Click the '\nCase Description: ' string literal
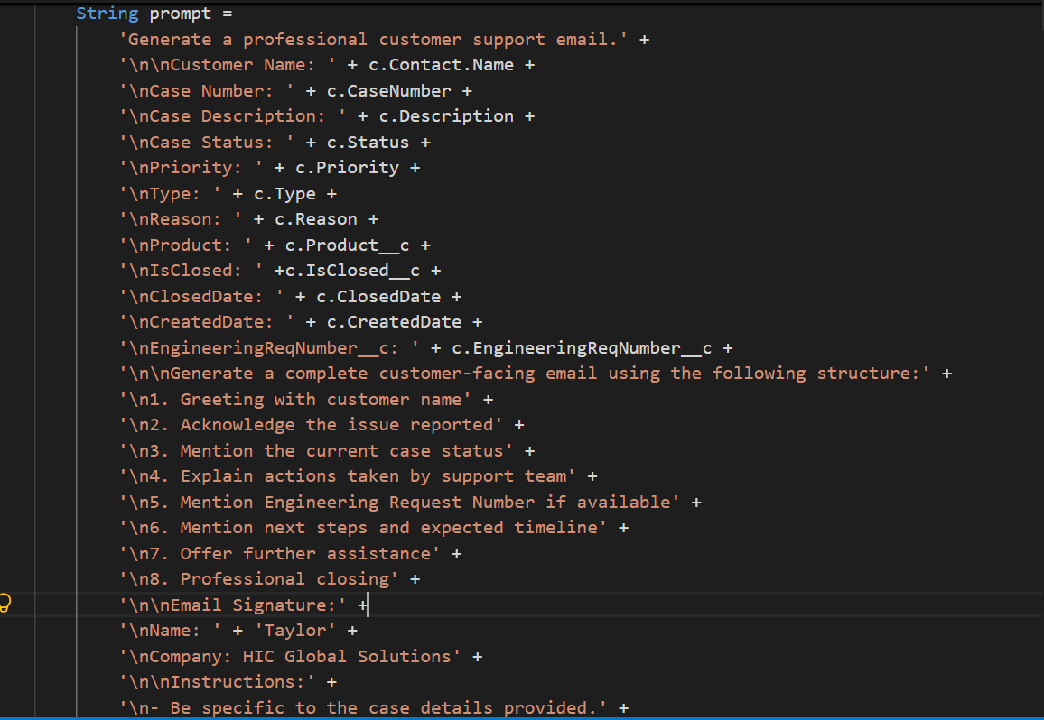The width and height of the screenshot is (1044, 720). click(232, 116)
